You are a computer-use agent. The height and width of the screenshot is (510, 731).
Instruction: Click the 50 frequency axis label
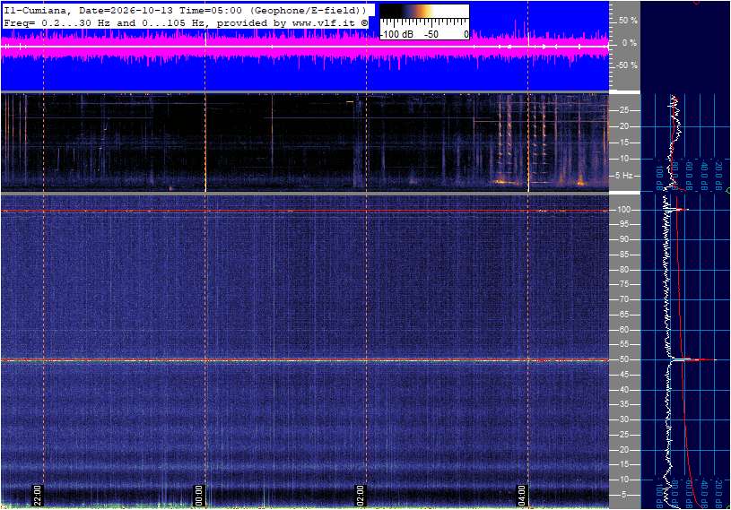[x=623, y=359]
